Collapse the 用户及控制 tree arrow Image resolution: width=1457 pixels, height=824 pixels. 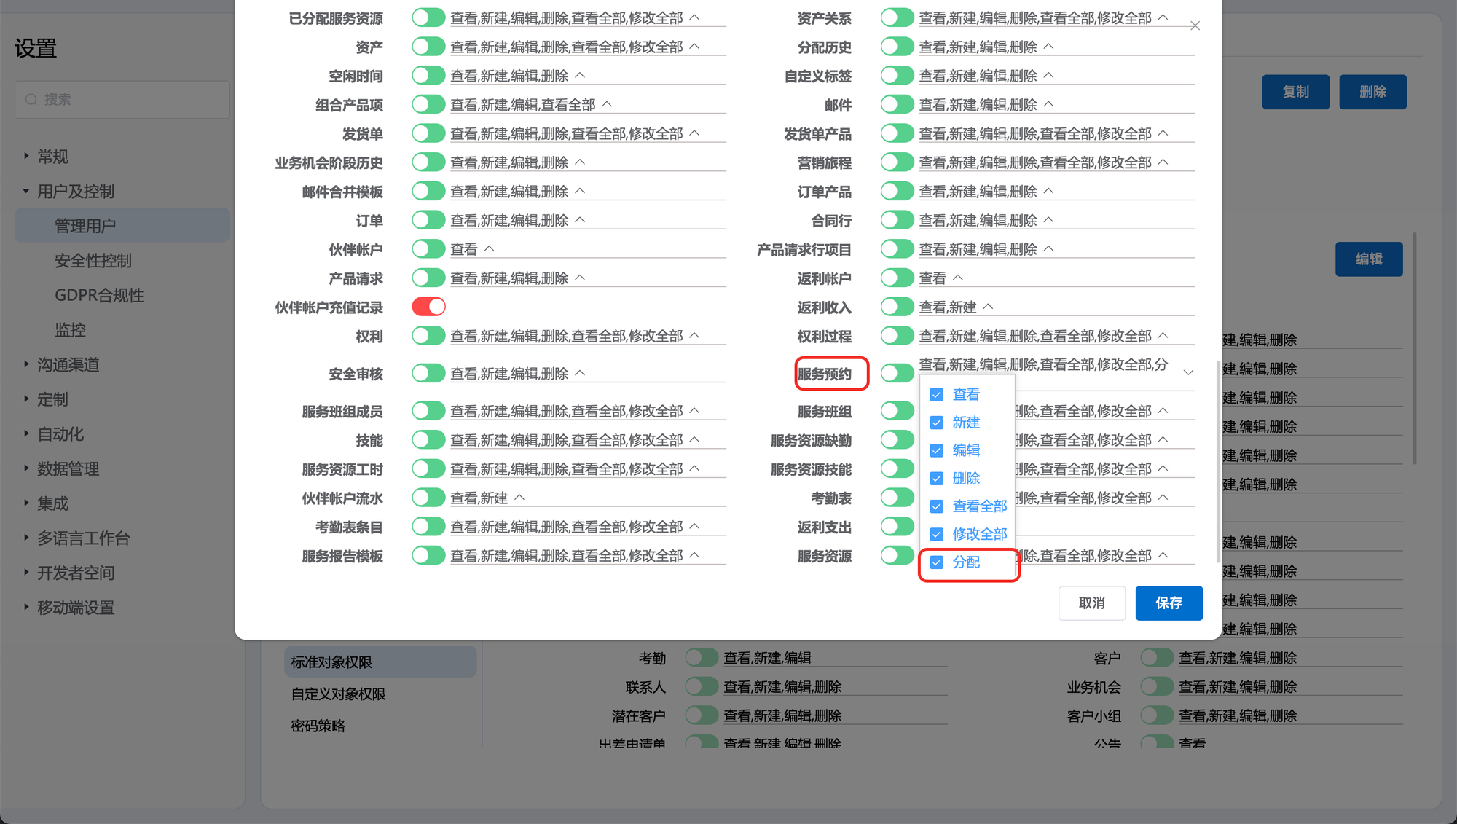[x=26, y=191]
